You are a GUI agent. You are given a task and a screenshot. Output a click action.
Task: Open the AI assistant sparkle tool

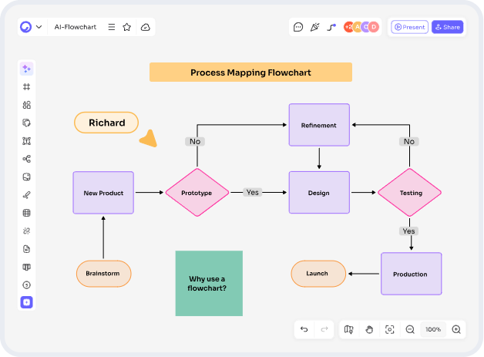tap(26, 69)
